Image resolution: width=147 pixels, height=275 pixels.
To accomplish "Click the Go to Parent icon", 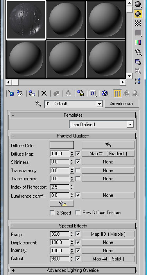I will pyautogui.click(x=127, y=93).
